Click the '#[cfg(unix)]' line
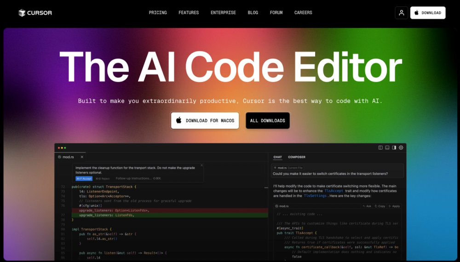 [x=90, y=206]
